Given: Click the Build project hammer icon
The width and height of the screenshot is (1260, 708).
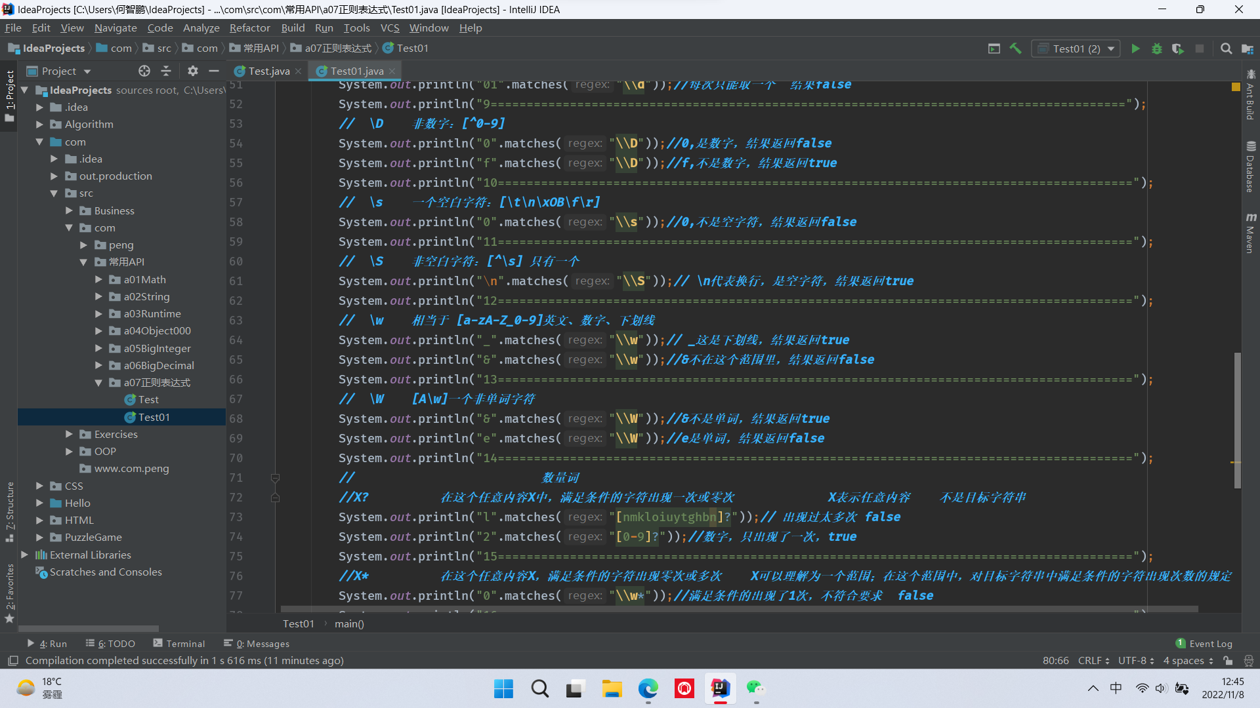Looking at the screenshot, I should [x=1015, y=49].
